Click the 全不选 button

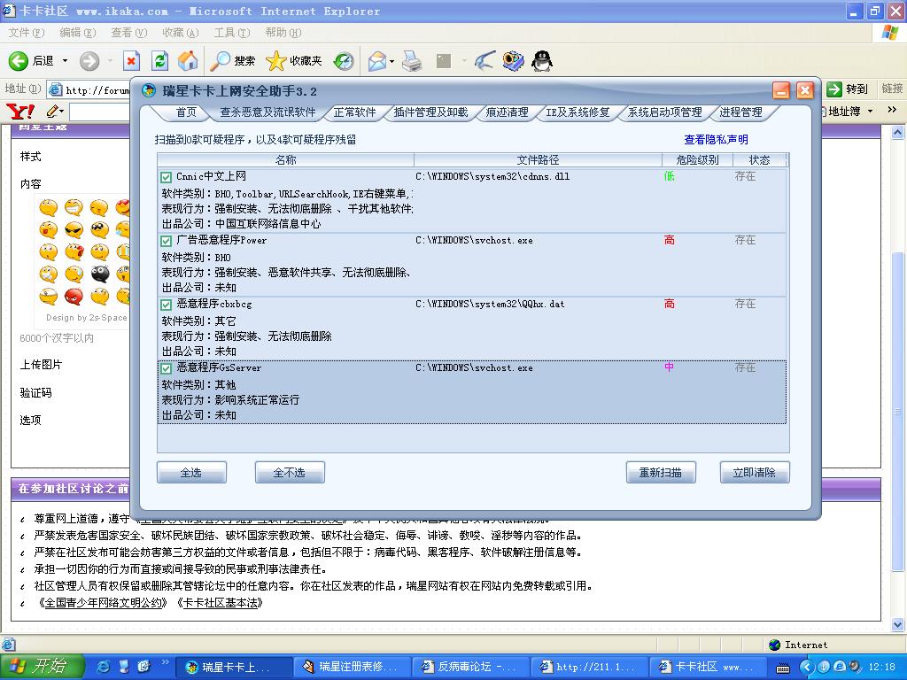290,473
